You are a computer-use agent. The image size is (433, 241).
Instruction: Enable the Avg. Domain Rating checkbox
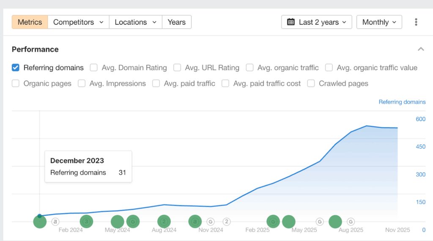pos(94,68)
